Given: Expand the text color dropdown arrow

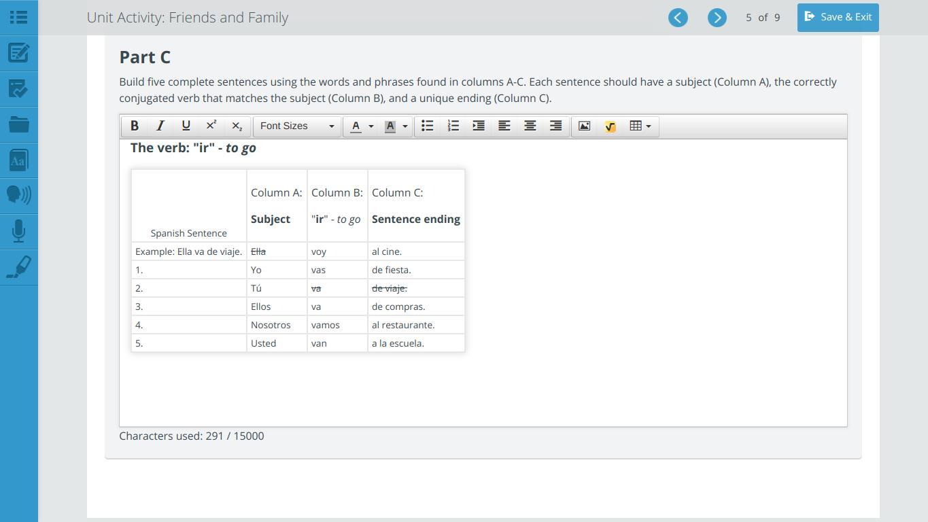Looking at the screenshot, I should point(371,126).
